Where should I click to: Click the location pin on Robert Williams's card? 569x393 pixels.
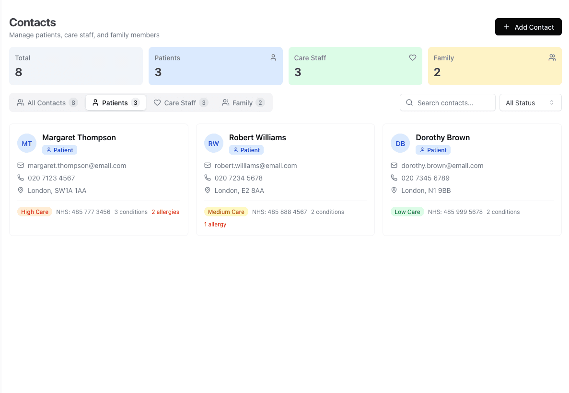pyautogui.click(x=207, y=190)
